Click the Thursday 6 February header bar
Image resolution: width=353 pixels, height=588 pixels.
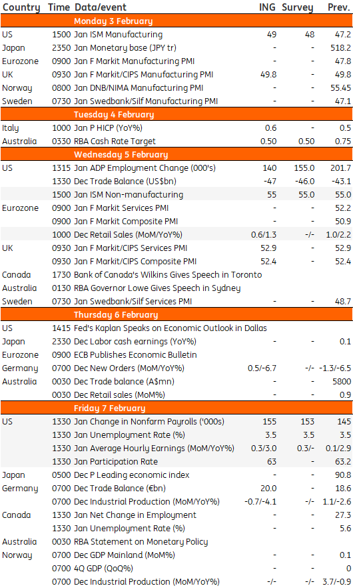click(176, 314)
